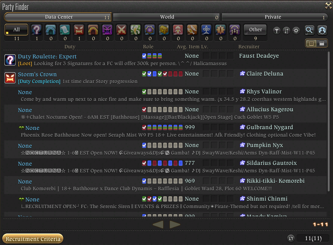Click the 1-11 page range indicator
333x245 pixels.
320,225
